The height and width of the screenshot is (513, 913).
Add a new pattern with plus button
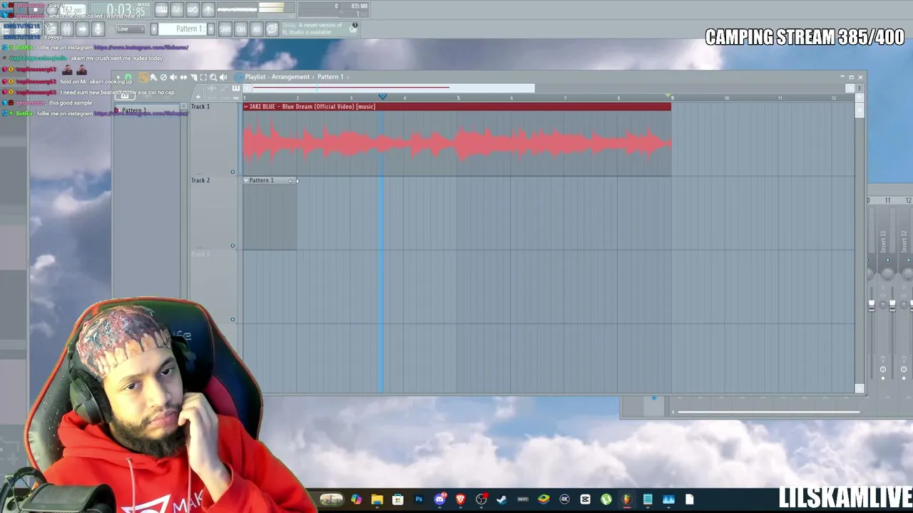[x=210, y=29]
